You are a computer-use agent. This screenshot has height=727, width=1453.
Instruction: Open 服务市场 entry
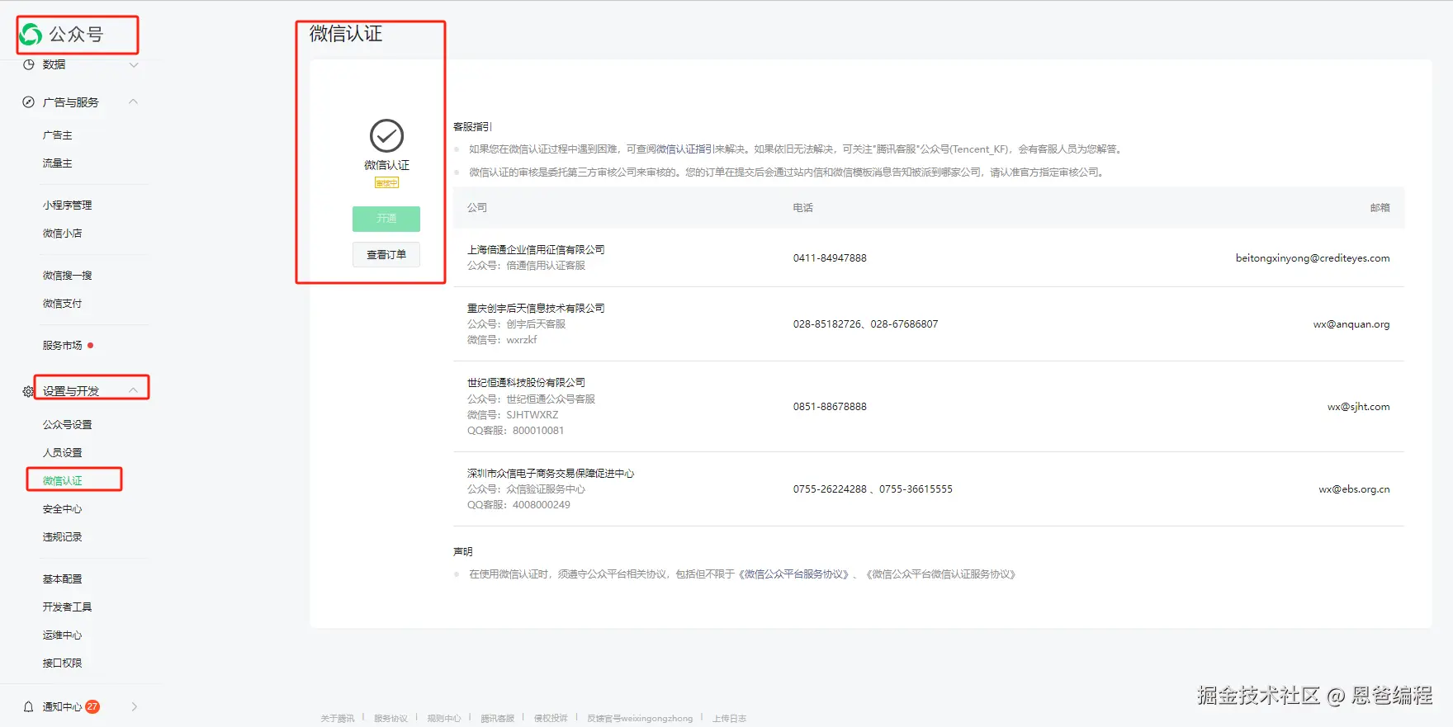tap(63, 346)
